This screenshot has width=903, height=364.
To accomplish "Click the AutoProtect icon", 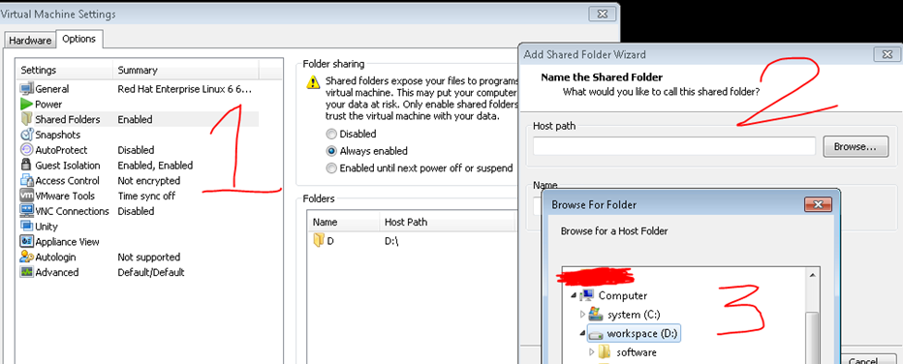I will [27, 150].
